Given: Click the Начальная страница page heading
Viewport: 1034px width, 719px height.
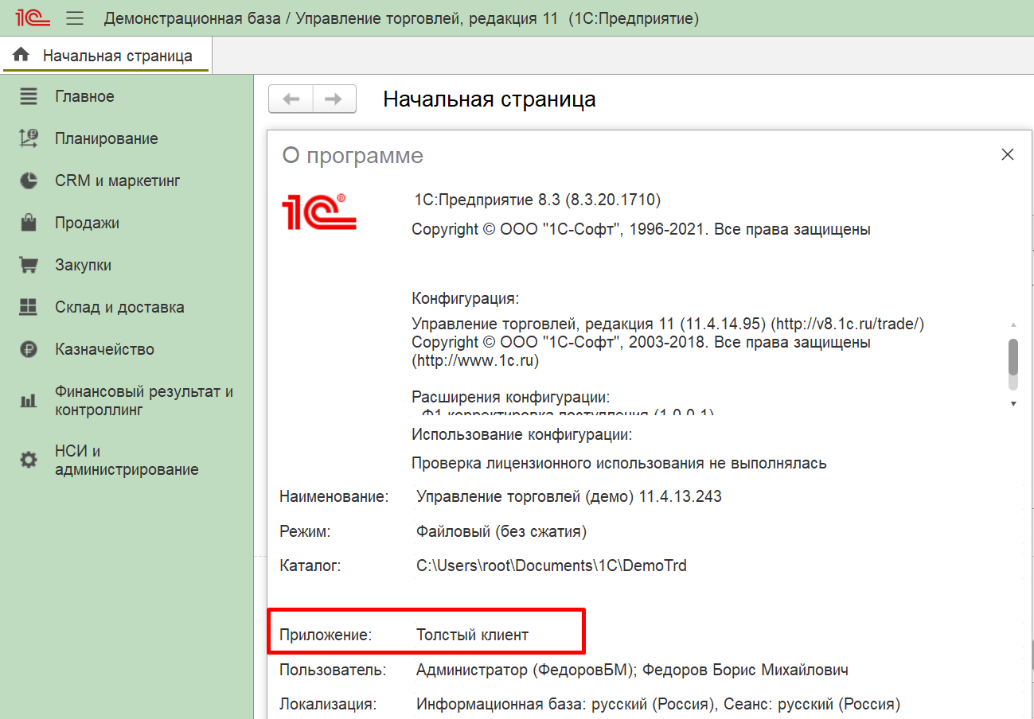Looking at the screenshot, I should tap(490, 99).
